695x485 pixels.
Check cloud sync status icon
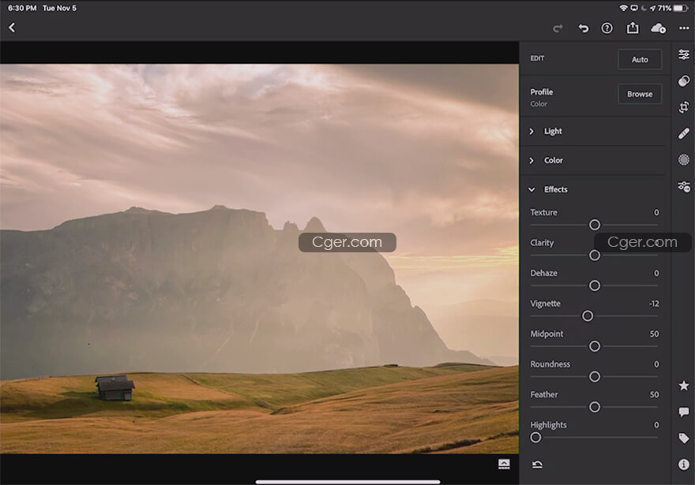(658, 28)
